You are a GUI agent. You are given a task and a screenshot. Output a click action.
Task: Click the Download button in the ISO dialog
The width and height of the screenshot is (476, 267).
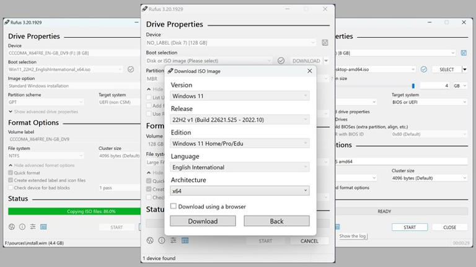pyautogui.click(x=203, y=221)
